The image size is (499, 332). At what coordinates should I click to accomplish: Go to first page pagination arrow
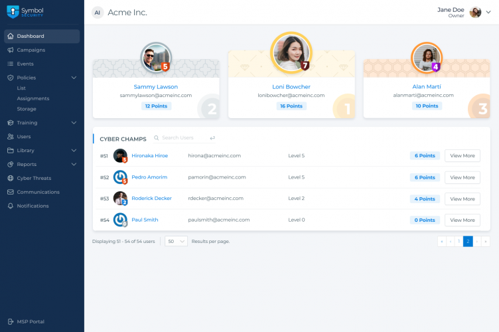coord(442,241)
